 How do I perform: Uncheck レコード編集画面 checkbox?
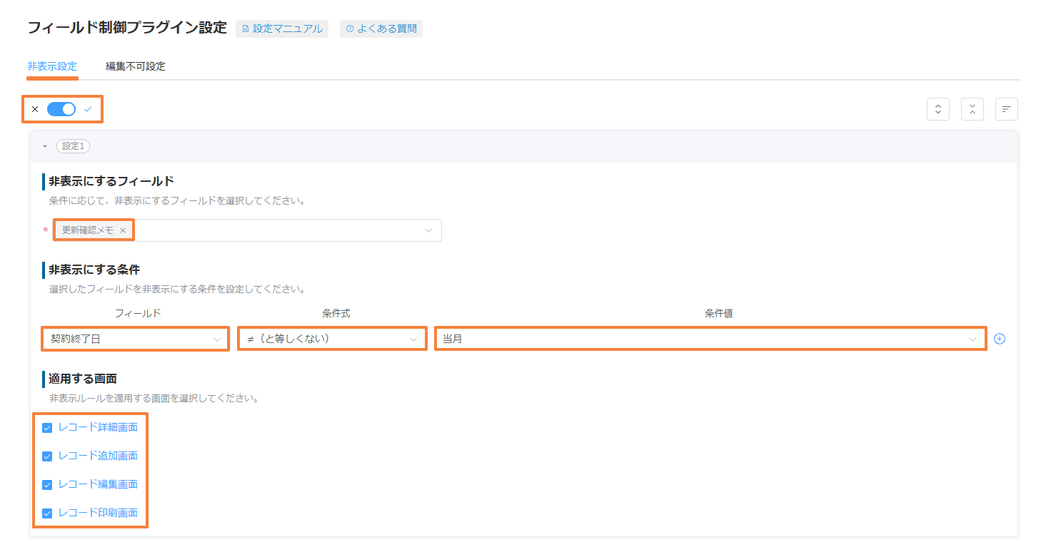click(47, 485)
